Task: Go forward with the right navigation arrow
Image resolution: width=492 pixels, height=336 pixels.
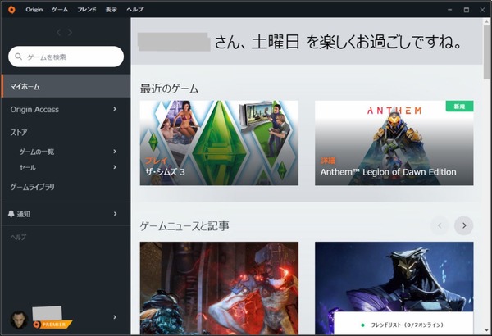Action: 70,32
